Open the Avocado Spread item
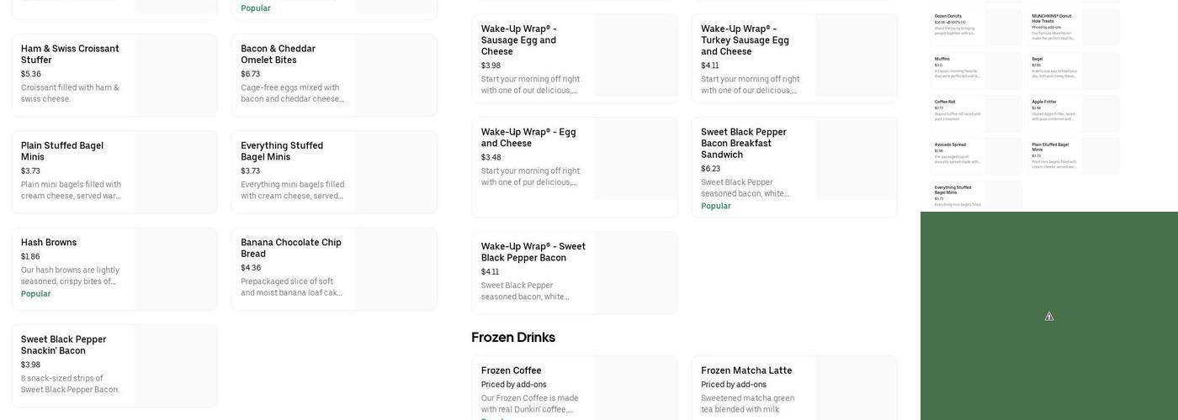The width and height of the screenshot is (1178, 420). click(950, 144)
